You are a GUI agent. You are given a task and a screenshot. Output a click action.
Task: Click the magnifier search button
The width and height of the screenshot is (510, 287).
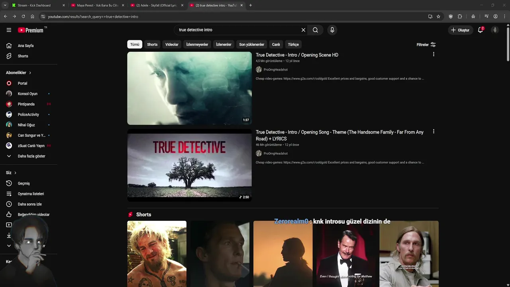click(x=315, y=30)
